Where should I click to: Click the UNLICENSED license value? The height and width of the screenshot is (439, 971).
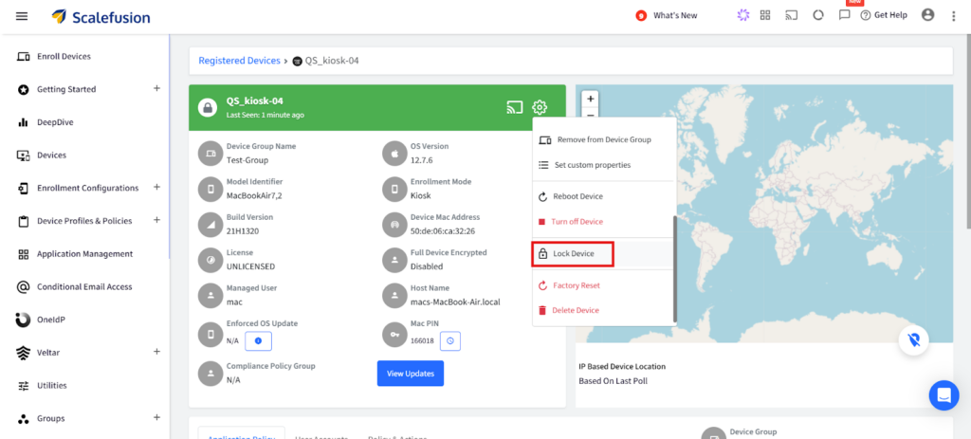click(250, 266)
